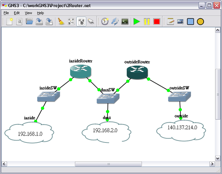Click the horizontal scrollbar thumb
Screen dimensions: 222x174
pyautogui.click(x=108, y=164)
